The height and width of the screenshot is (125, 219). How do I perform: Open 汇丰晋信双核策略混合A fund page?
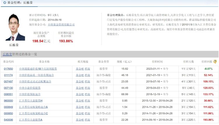pos(33,107)
